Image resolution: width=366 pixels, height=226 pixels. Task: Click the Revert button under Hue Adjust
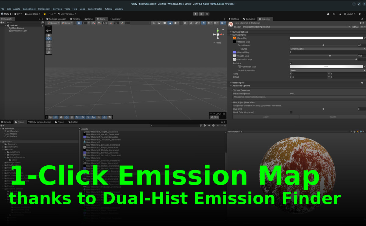point(332,117)
